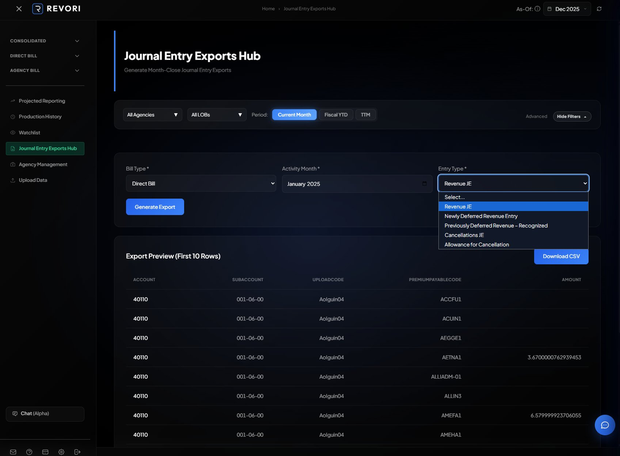Expand the Direct Bill sidebar section
The height and width of the screenshot is (456, 620).
click(x=45, y=56)
